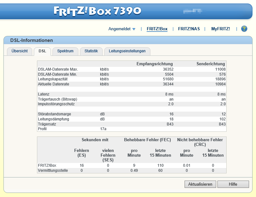The image size is (256, 197).
Task: Click the Empfangsrichtung column header
Action: (x=155, y=64)
